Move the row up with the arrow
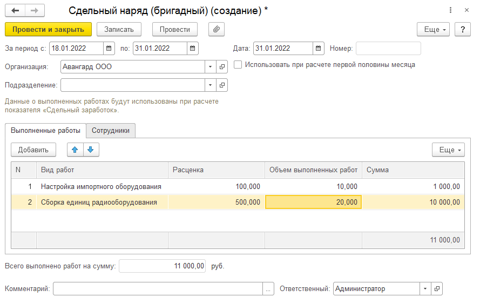The width and height of the screenshot is (480, 297). pos(75,150)
